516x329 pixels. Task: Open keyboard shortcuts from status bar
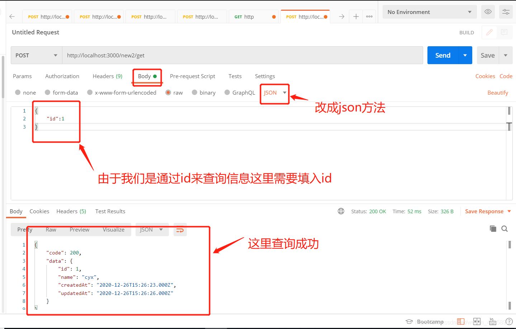coord(492,321)
